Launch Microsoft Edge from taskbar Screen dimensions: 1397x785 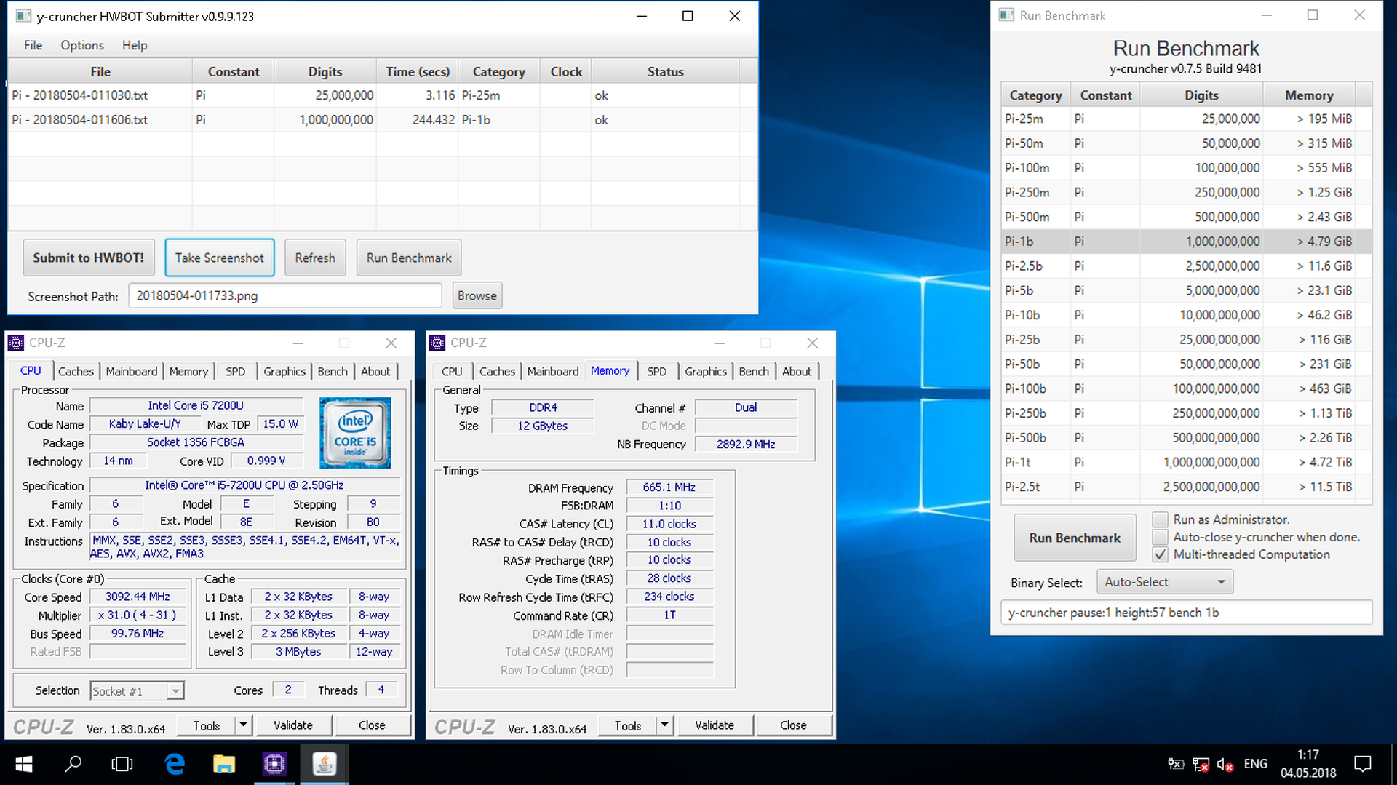coord(175,764)
